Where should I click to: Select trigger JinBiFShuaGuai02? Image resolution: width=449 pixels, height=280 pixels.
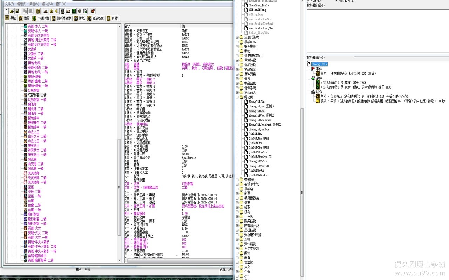click(x=260, y=157)
